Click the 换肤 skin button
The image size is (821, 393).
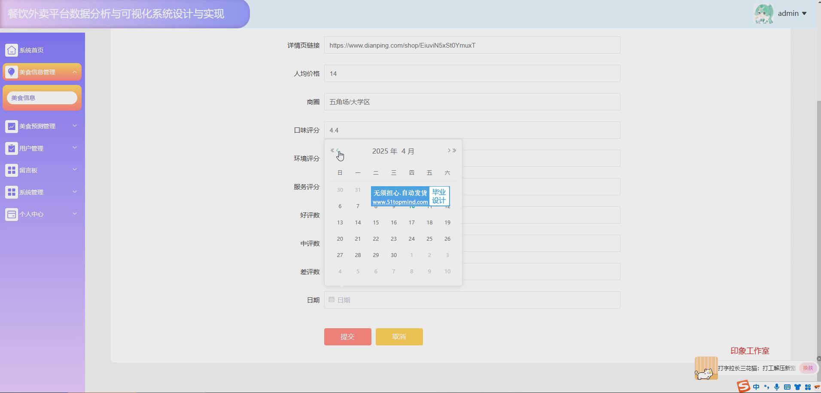tap(808, 368)
